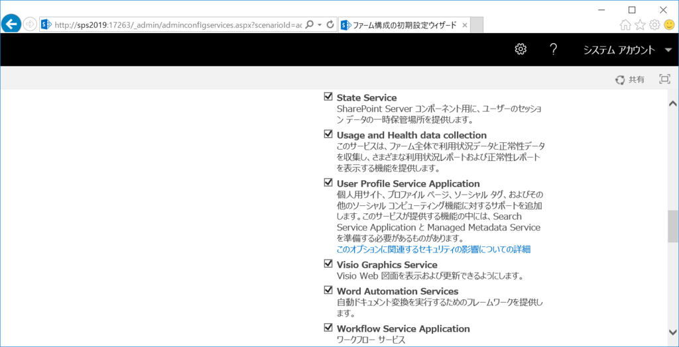Click the ワークフロー サービス description text
This screenshot has width=679, height=347.
pos(371,340)
